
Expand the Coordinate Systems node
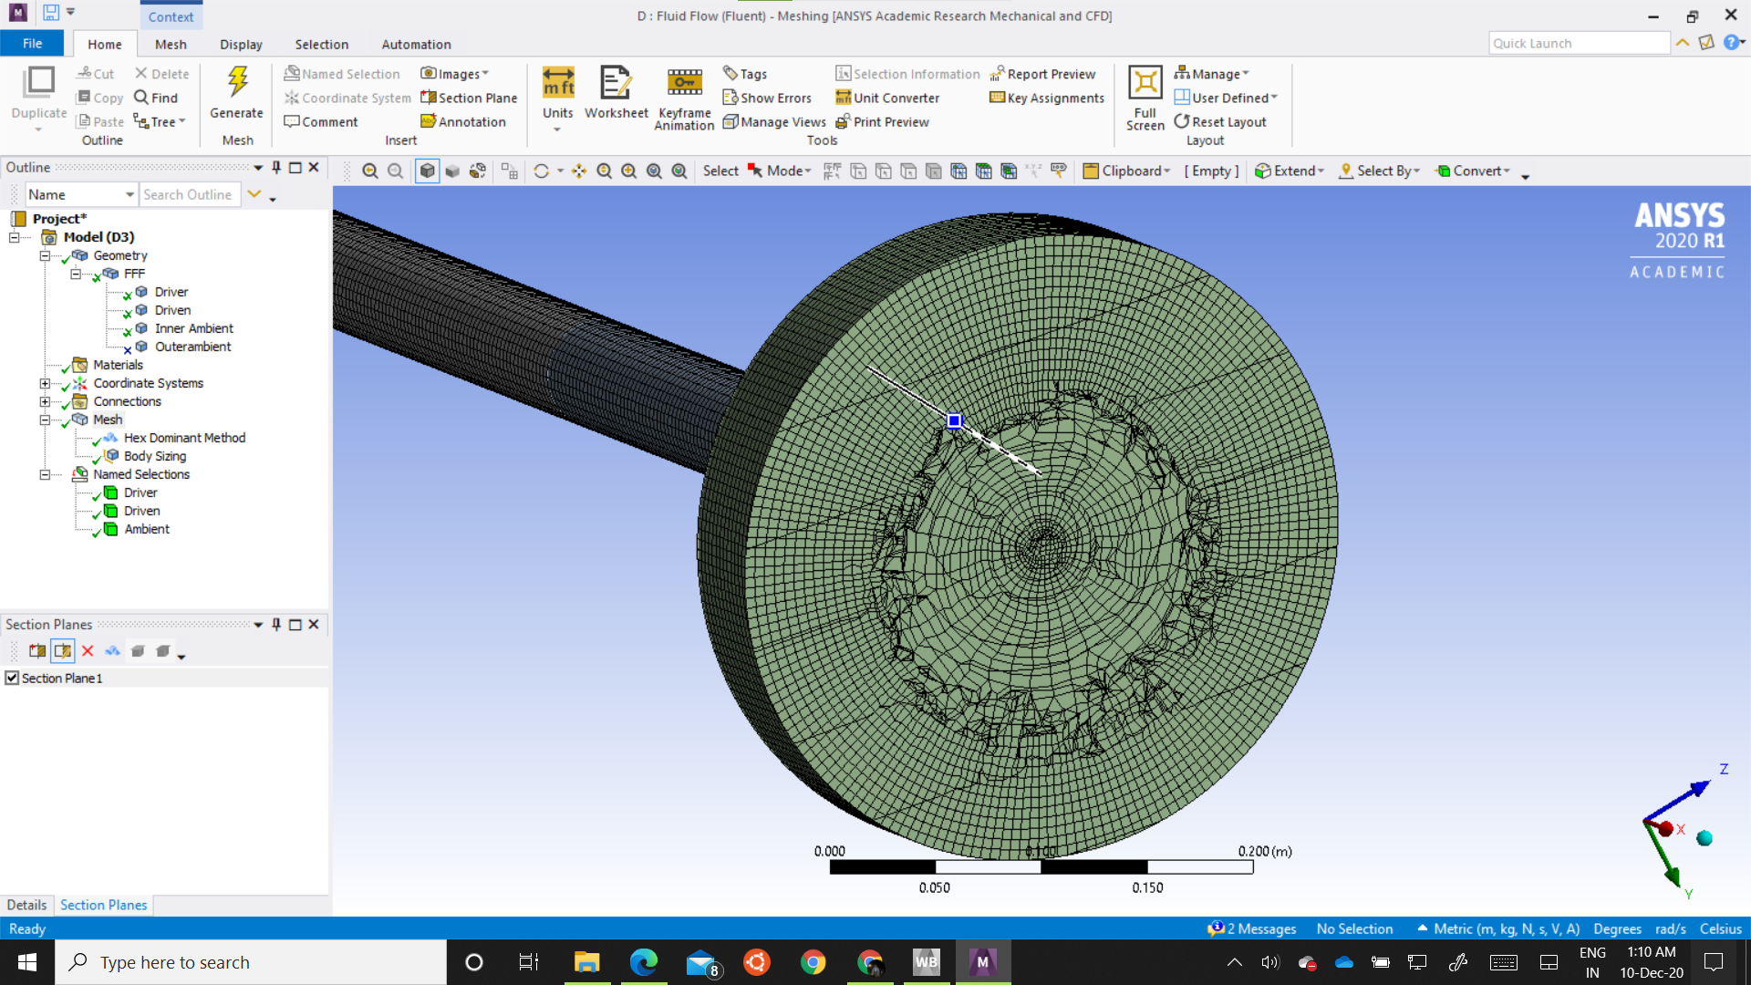pyautogui.click(x=45, y=383)
